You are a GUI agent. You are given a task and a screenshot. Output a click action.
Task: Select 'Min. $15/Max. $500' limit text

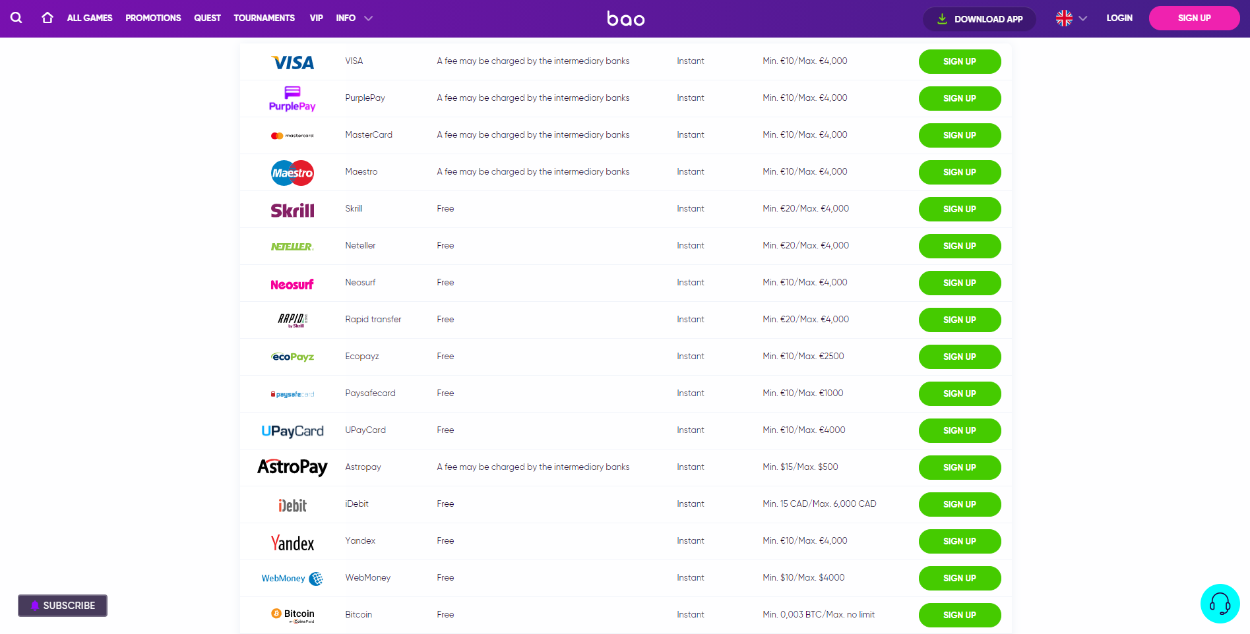click(x=800, y=467)
